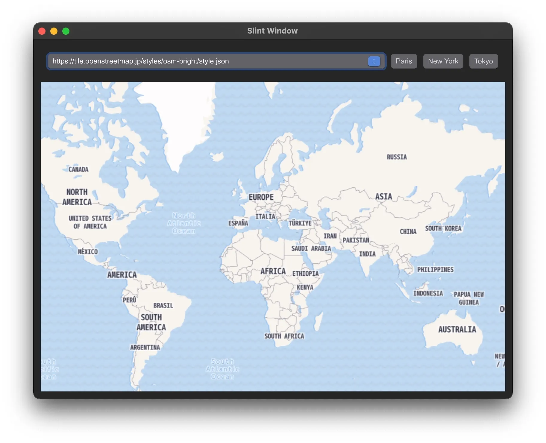Click inside the style URL input field
Screen dimensions: 546x443
coord(180,61)
